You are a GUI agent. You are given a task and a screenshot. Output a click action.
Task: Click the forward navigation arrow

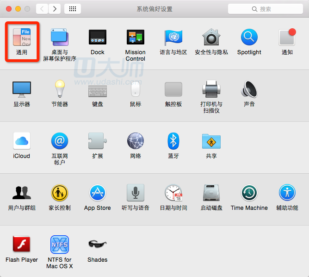tap(55, 9)
